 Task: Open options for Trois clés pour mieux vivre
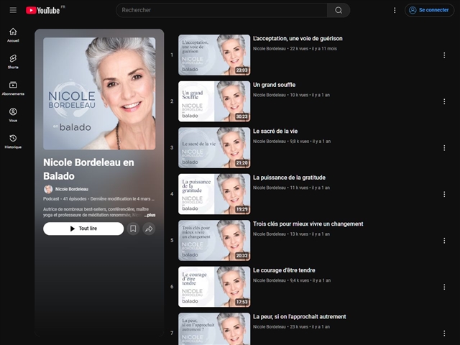point(444,241)
